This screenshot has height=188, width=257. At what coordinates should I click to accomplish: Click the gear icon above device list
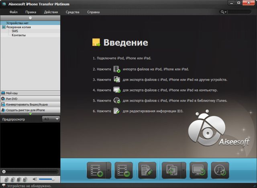click(31, 18)
